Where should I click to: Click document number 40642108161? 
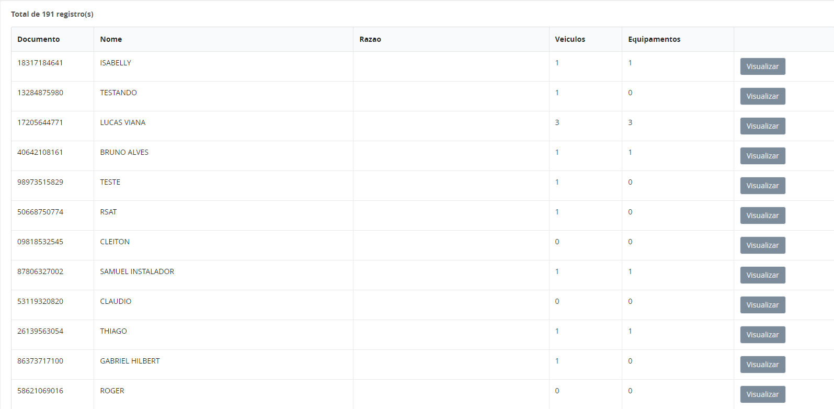(40, 152)
